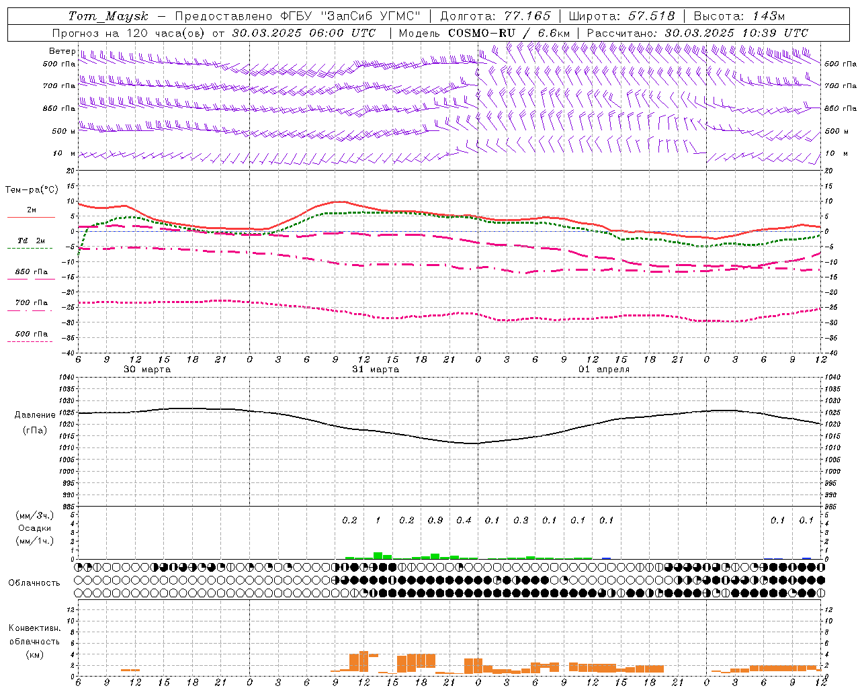The width and height of the screenshot is (860, 688).
Task: Click the small orange bar near 12h 30 марта
Action: point(130,670)
